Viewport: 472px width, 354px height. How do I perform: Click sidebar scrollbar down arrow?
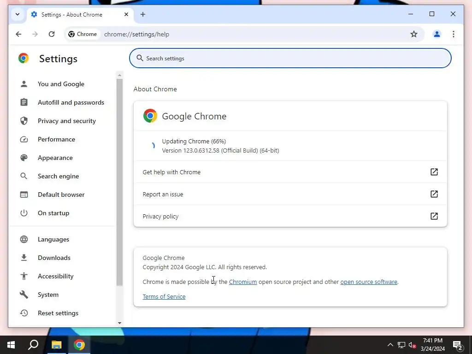(119, 323)
